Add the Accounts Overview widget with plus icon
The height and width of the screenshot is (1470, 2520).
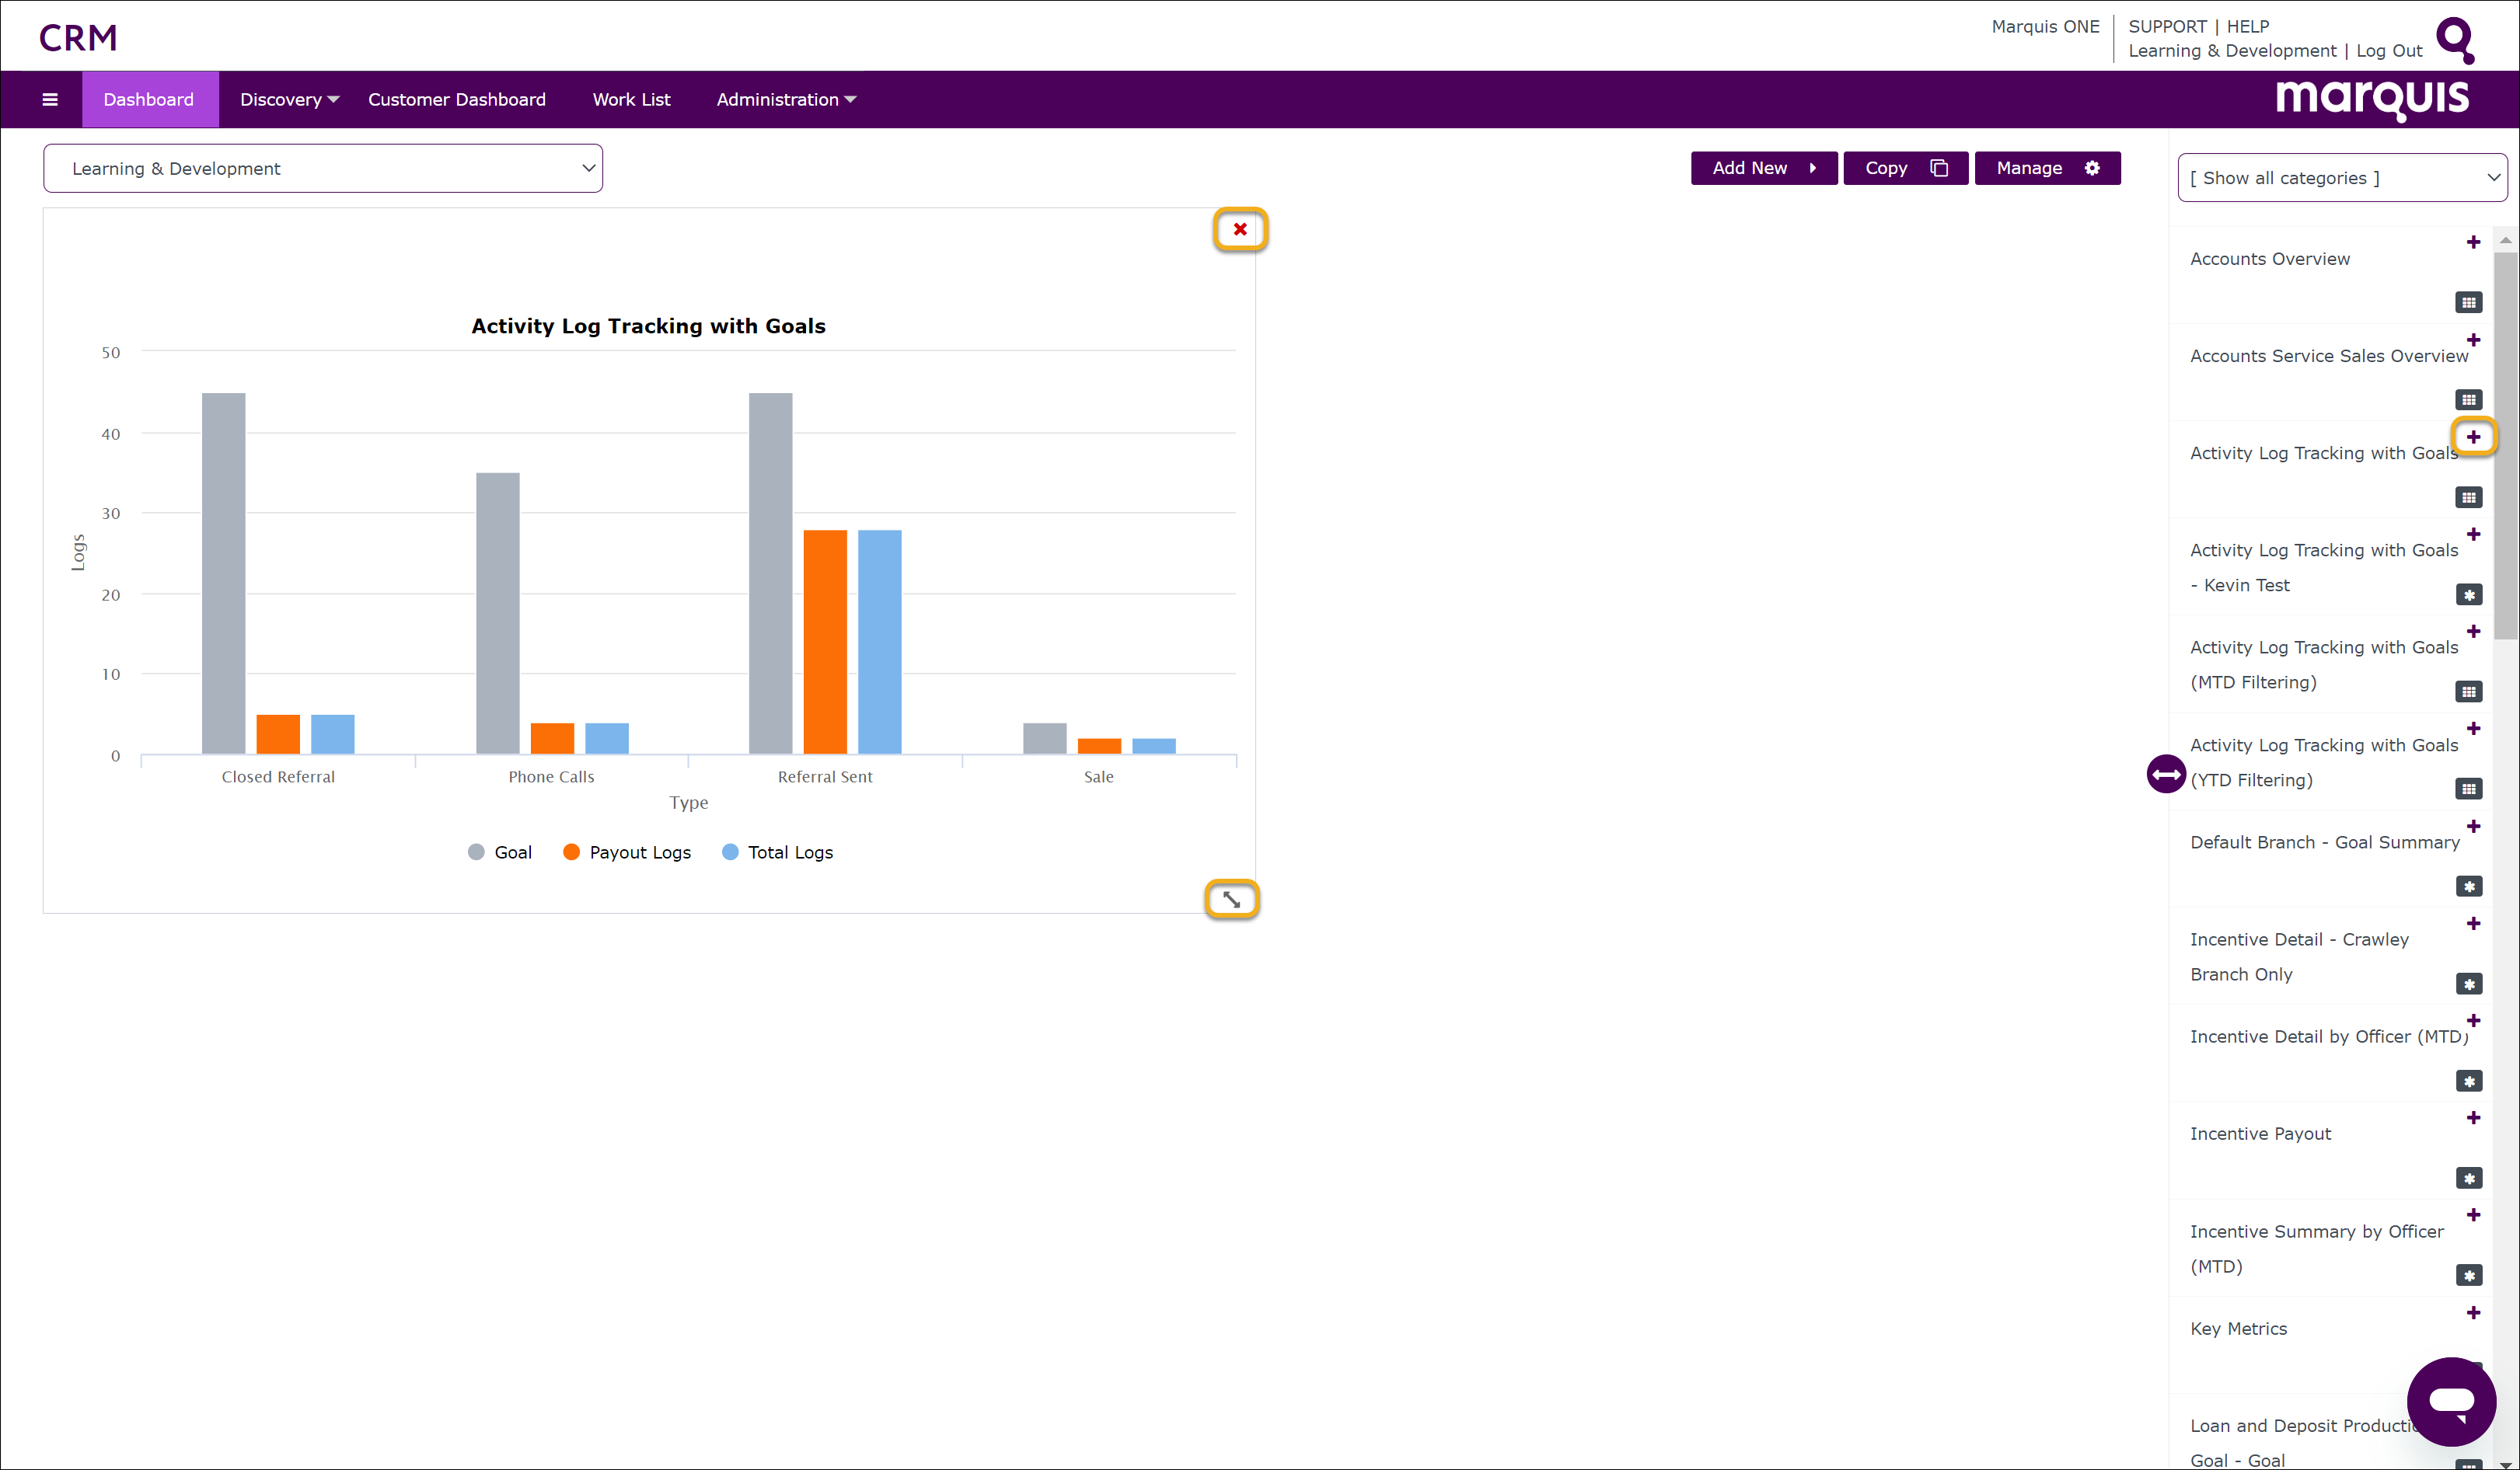point(2473,242)
